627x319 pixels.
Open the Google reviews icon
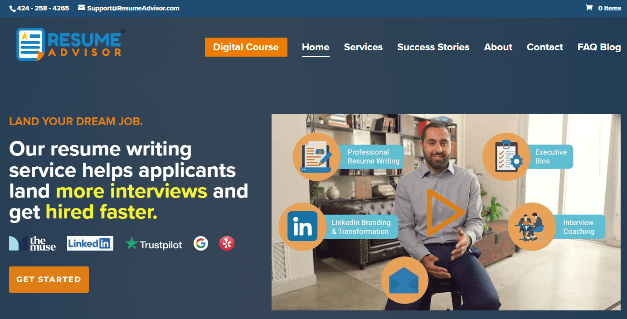(201, 244)
